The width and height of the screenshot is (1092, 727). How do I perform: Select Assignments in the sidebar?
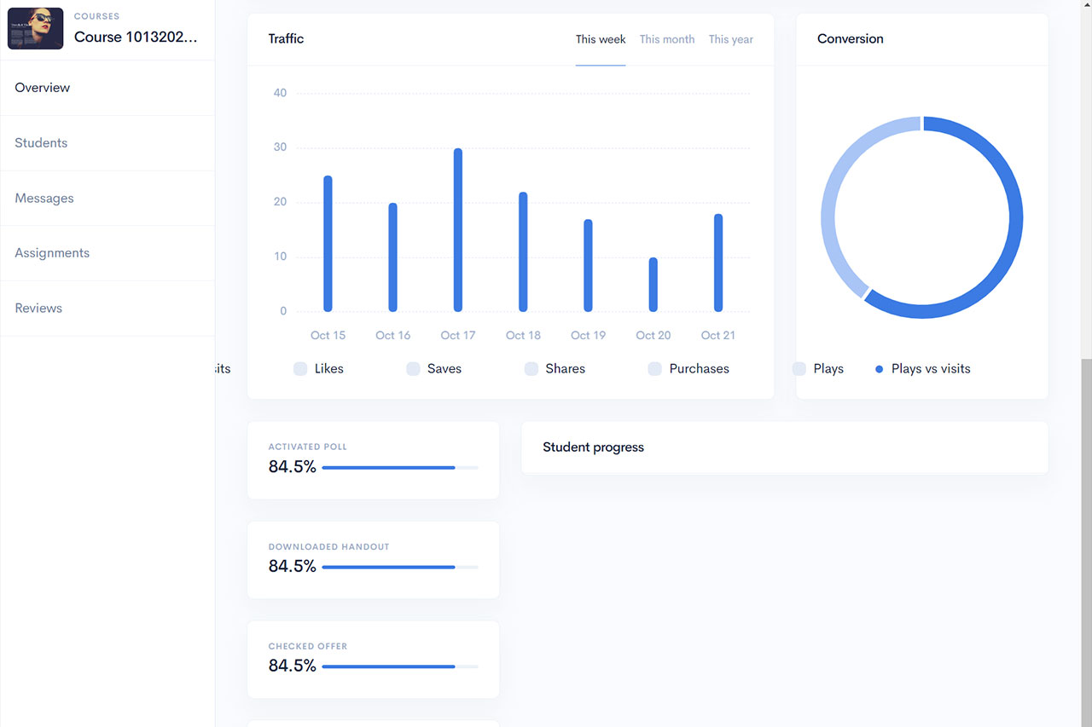tap(107, 253)
